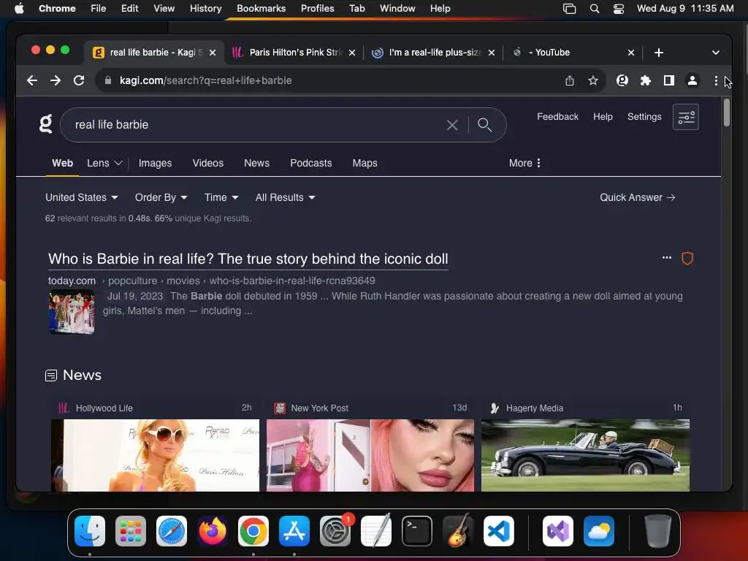Open the Extensions puzzle icon
Image resolution: width=748 pixels, height=561 pixels.
click(x=646, y=80)
